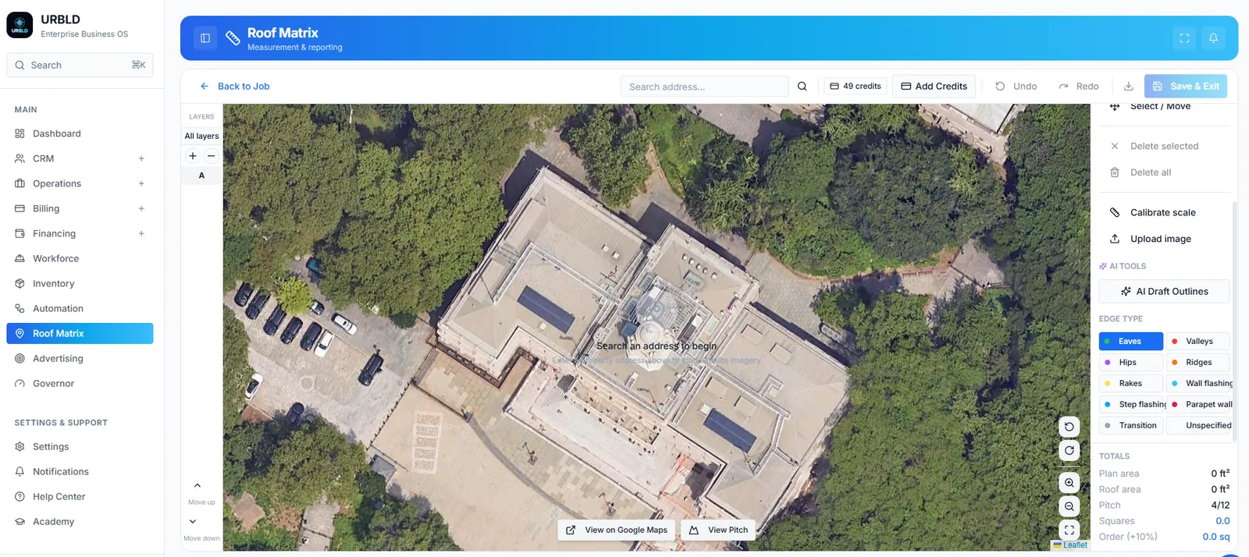Click the Governor gauge icon in sidebar

(x=20, y=383)
